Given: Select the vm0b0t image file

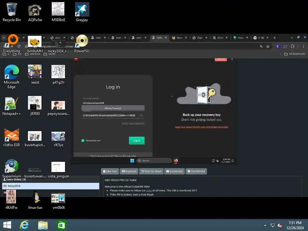Looking at the screenshot, I should point(58,201).
